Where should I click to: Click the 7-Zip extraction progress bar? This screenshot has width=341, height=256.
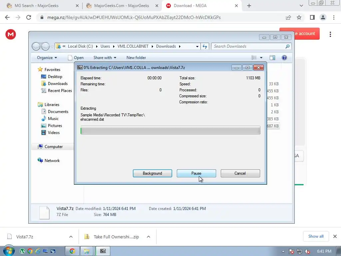point(170,130)
